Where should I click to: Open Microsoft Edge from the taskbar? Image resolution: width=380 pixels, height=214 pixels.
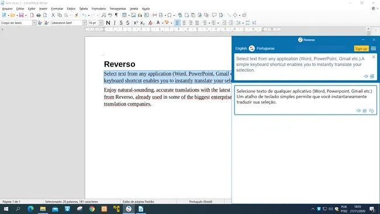(30, 209)
